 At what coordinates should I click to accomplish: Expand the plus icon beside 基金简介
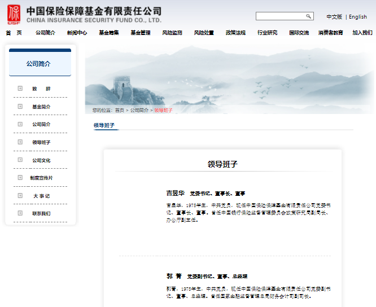[x=20, y=107]
